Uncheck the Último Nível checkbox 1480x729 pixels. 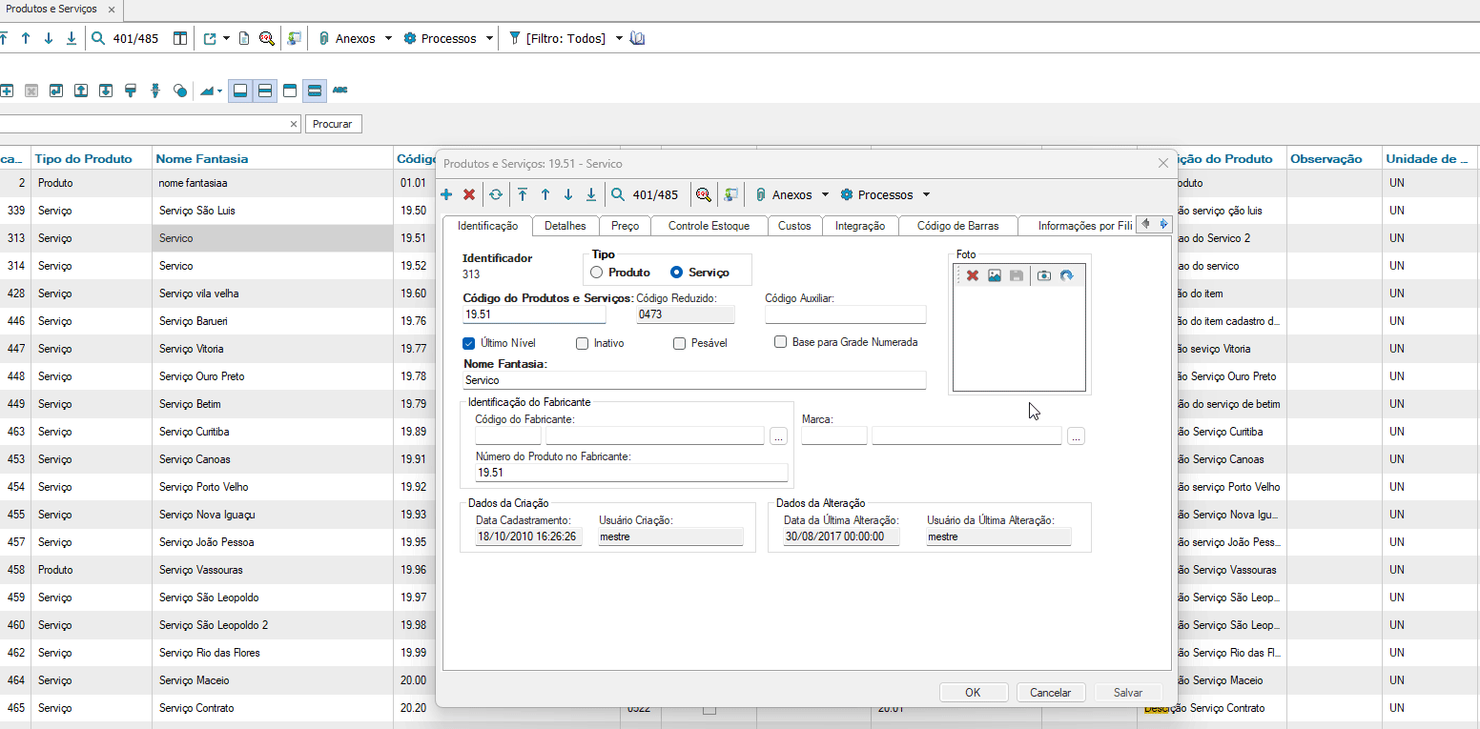tap(468, 343)
